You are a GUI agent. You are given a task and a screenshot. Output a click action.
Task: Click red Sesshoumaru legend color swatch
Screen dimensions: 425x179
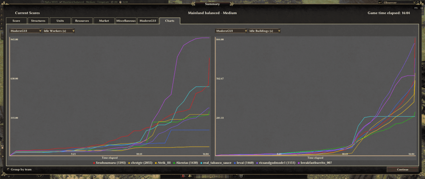click(94, 163)
